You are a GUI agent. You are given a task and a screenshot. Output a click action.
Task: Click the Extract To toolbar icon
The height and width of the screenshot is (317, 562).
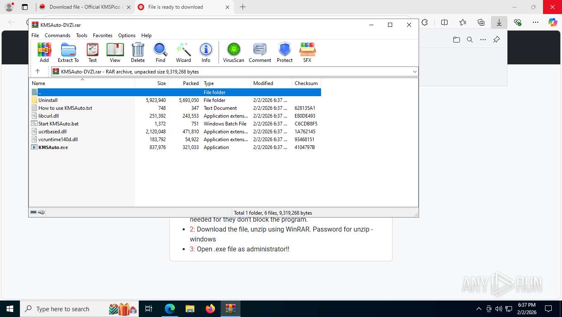(68, 52)
